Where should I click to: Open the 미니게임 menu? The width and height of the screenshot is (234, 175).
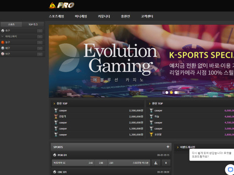[x=81, y=17]
